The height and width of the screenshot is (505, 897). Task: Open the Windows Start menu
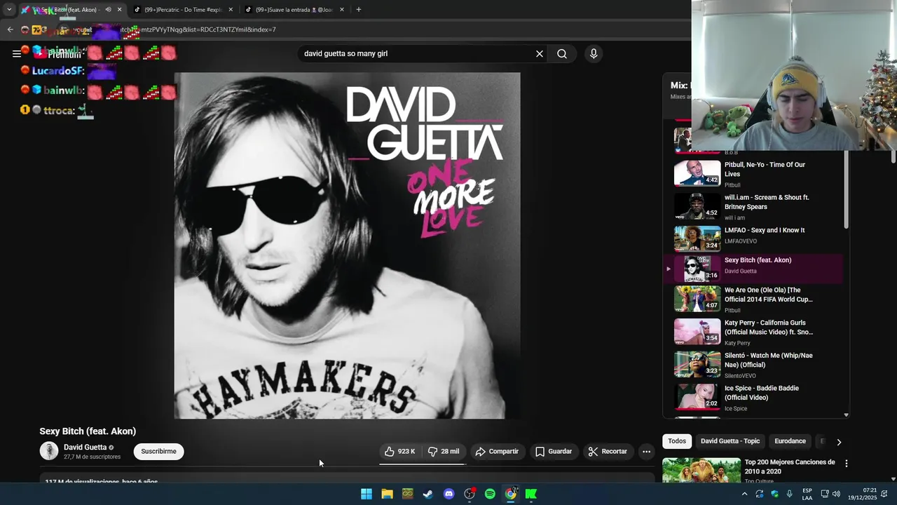367,494
